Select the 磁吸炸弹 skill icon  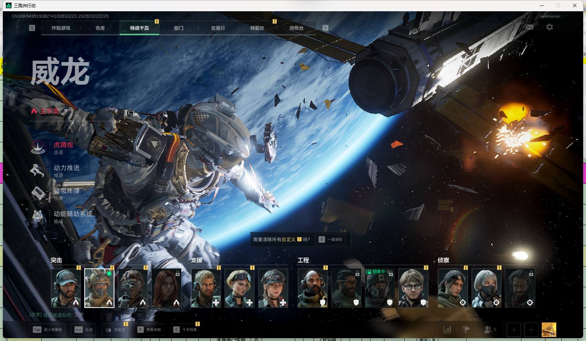38,194
